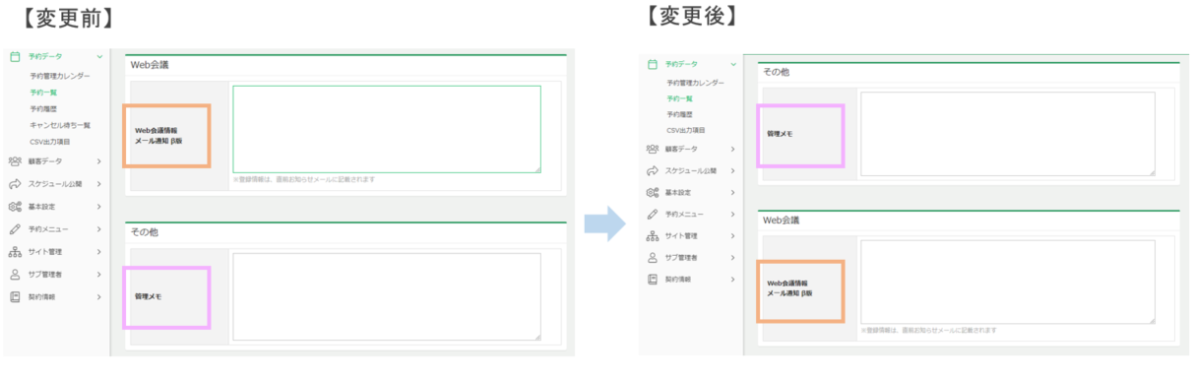Image resolution: width=1194 pixels, height=379 pixels.
Task: Click the 予約メニュー pencil icon in the 変更後 sidebar
Action: (x=652, y=214)
